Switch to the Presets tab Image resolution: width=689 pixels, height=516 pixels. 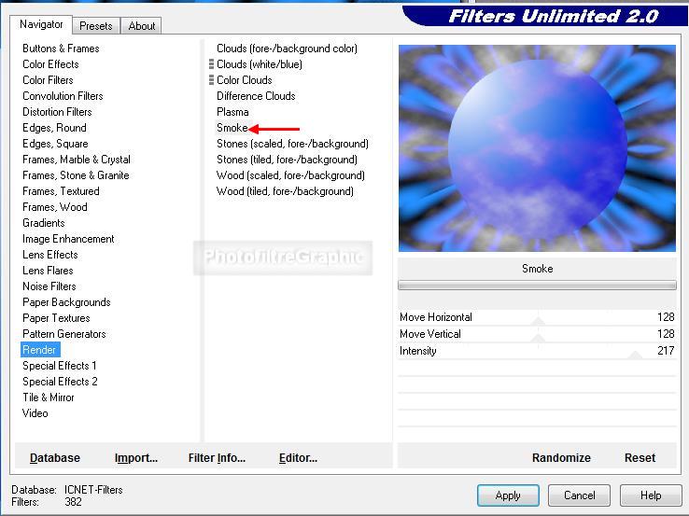pyautogui.click(x=96, y=26)
